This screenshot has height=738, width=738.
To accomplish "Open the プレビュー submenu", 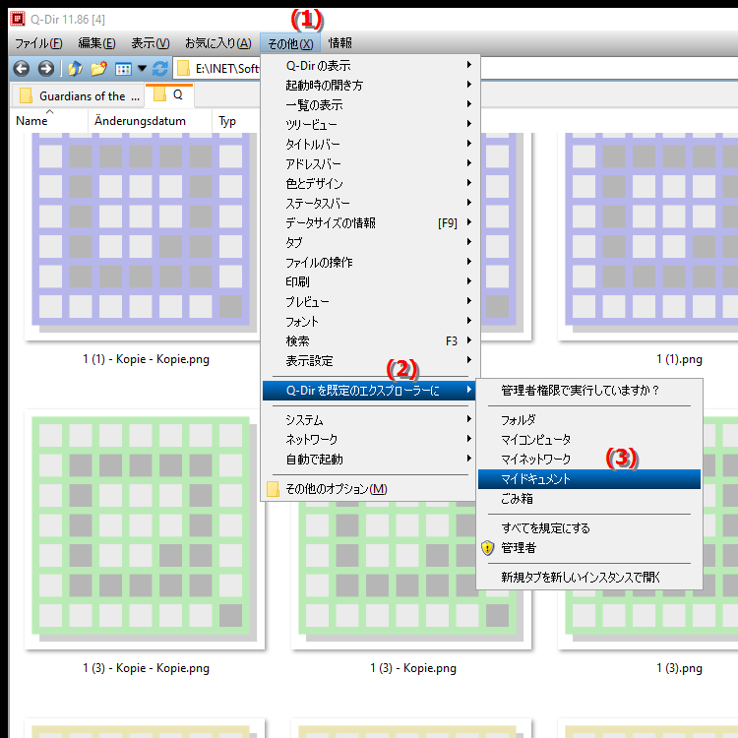I will (x=369, y=301).
